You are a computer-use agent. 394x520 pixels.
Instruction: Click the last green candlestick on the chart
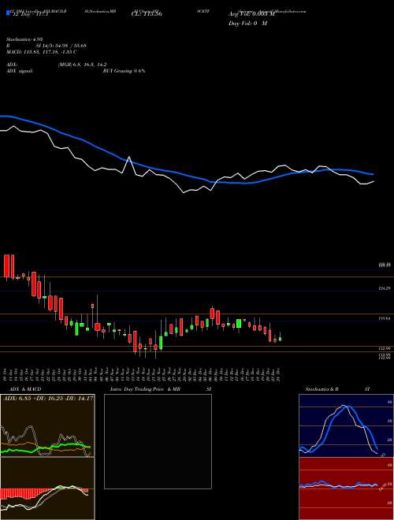tap(281, 338)
